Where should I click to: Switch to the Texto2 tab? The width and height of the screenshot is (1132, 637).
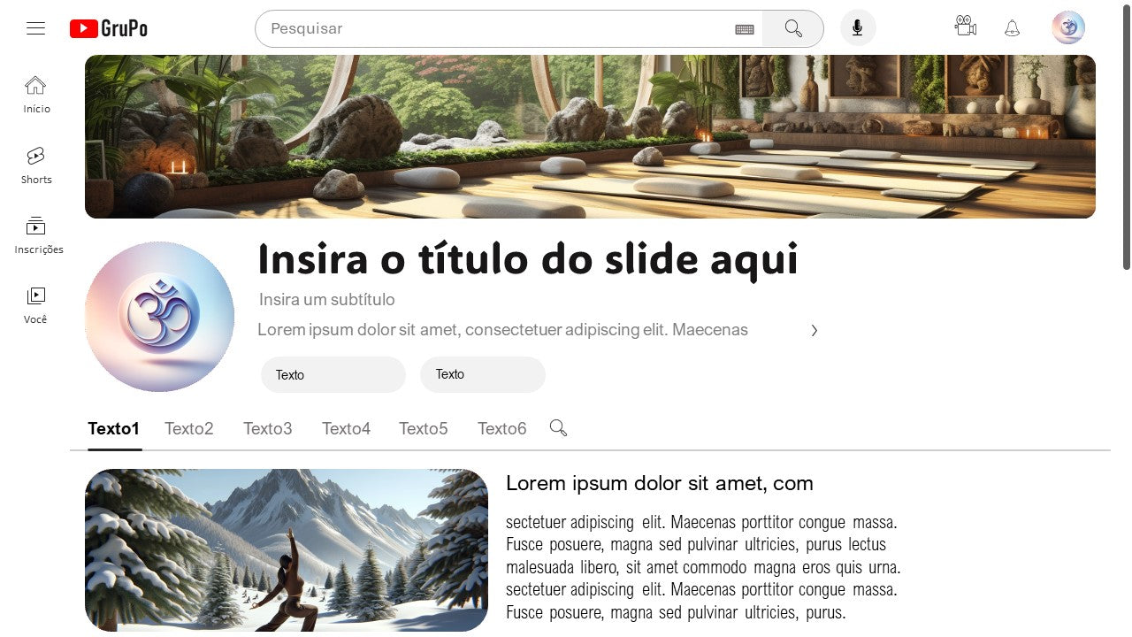coord(189,428)
